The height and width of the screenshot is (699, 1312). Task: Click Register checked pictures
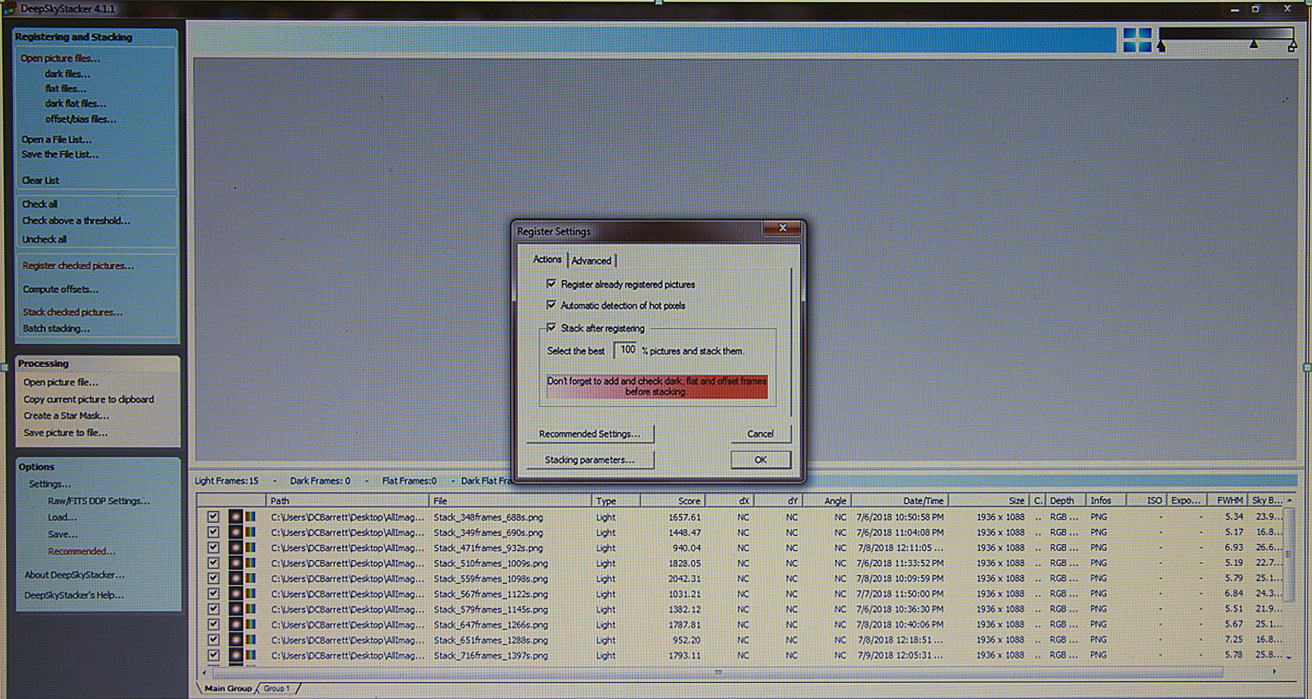[x=78, y=266]
